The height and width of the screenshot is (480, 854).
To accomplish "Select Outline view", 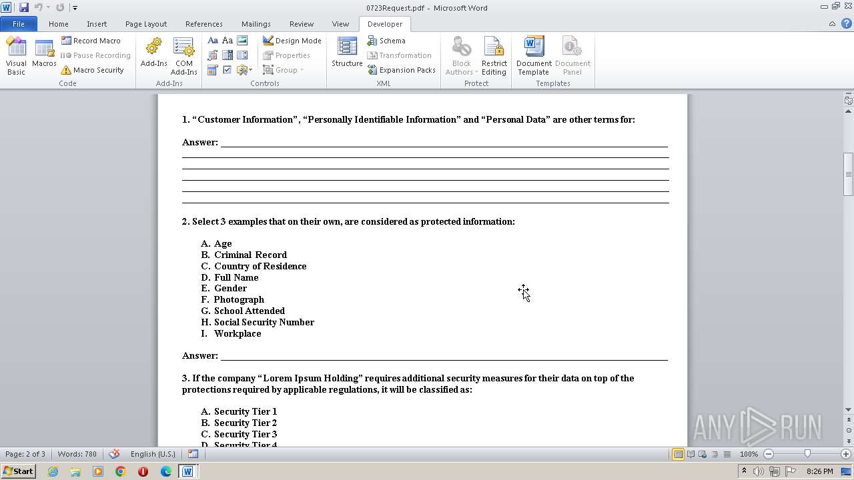I will (715, 454).
